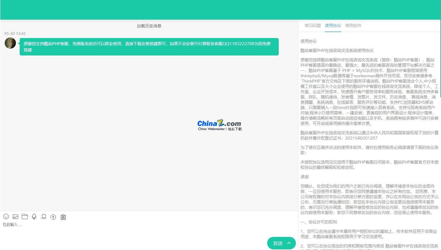Viewport: 441px width, 250px height.
Task: Switch to the 常用软件 tab
Action: [353, 26]
